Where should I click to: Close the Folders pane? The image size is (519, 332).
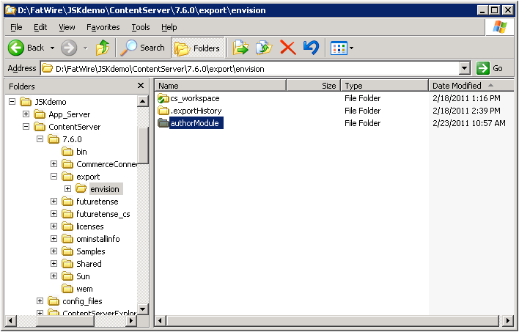coord(141,86)
